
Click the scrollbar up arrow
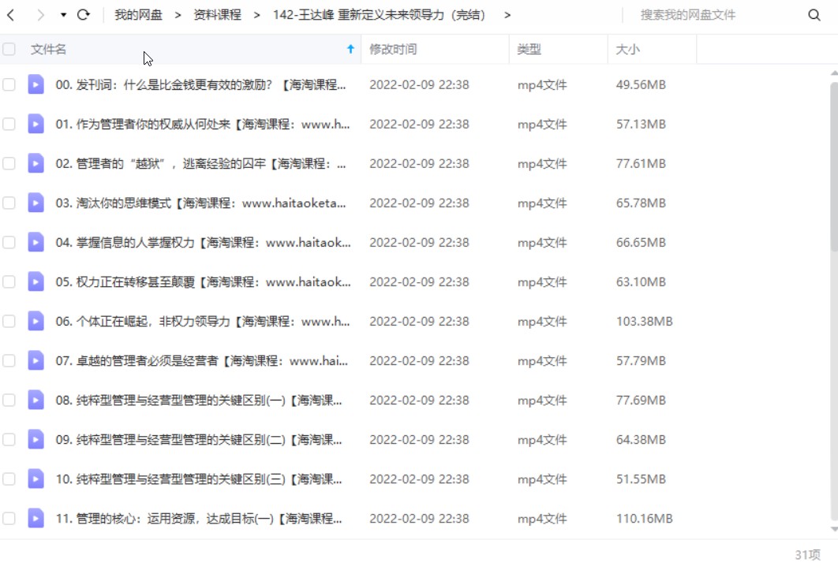(x=834, y=73)
